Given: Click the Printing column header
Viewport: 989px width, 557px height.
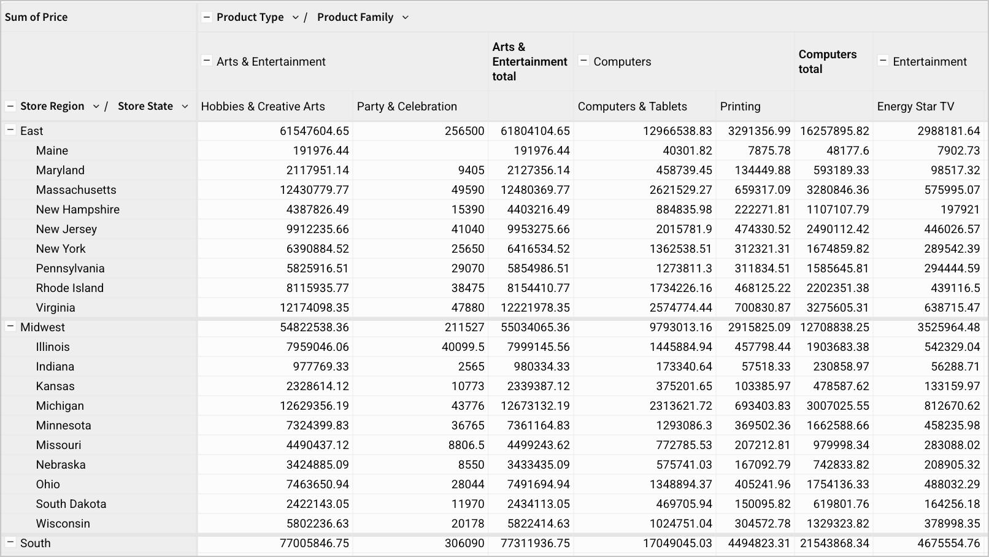Looking at the screenshot, I should [740, 106].
